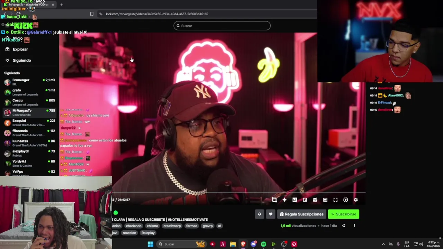Click the green Suscribirse button

coord(344,214)
